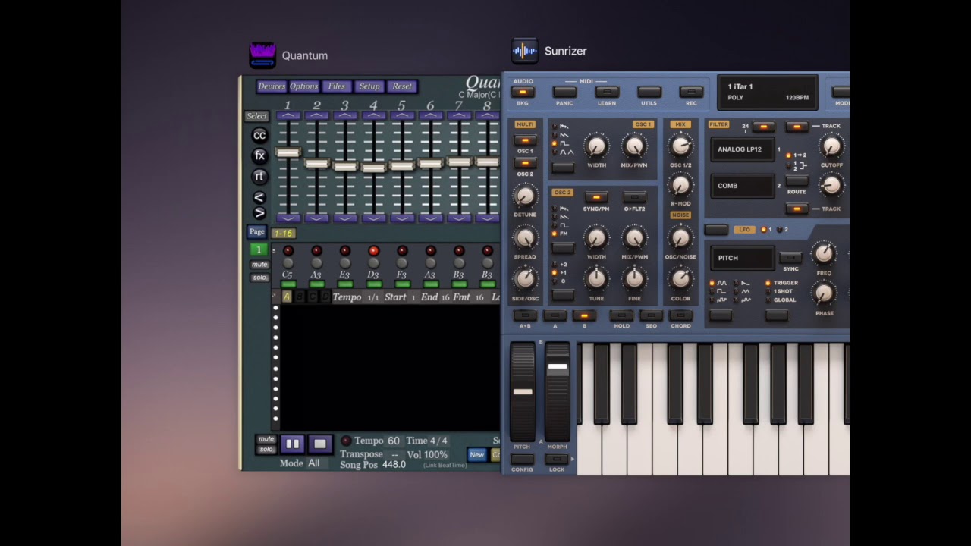The height and width of the screenshot is (546, 971).
Task: Pause the Quantum sequencer
Action: coord(292,444)
